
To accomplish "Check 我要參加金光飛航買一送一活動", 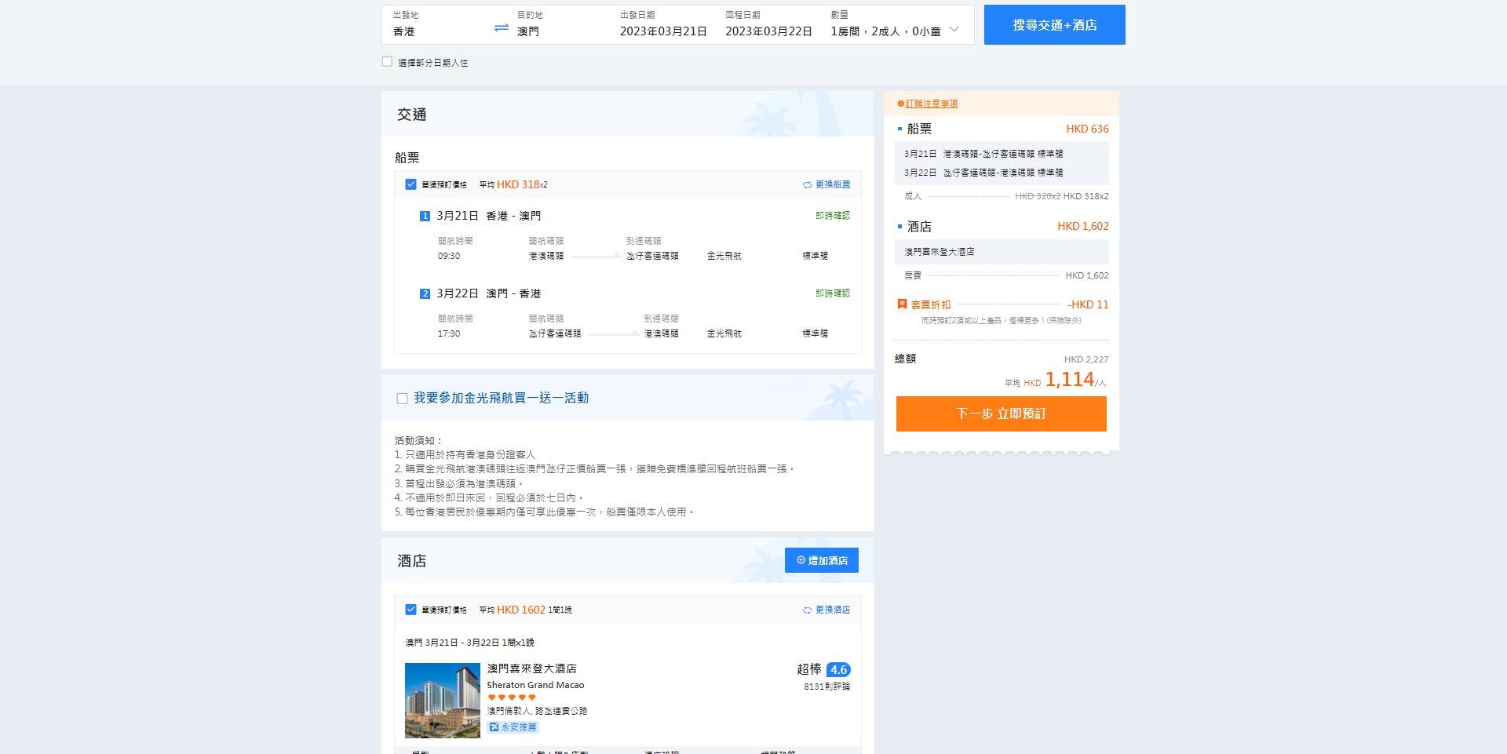I will pyautogui.click(x=402, y=398).
